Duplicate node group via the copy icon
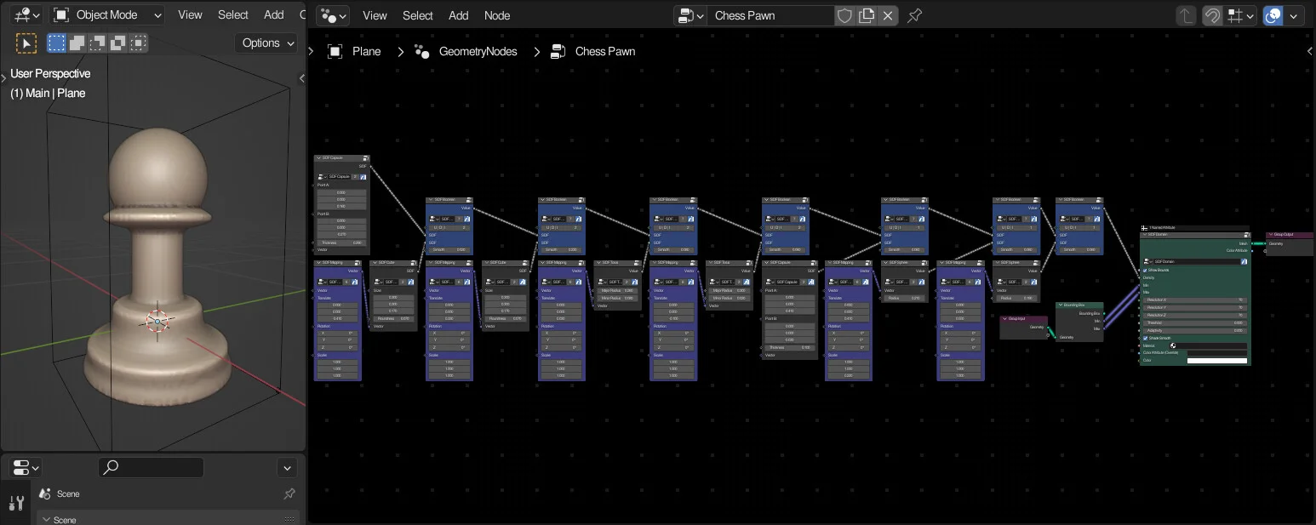The width and height of the screenshot is (1316, 525). (x=867, y=15)
